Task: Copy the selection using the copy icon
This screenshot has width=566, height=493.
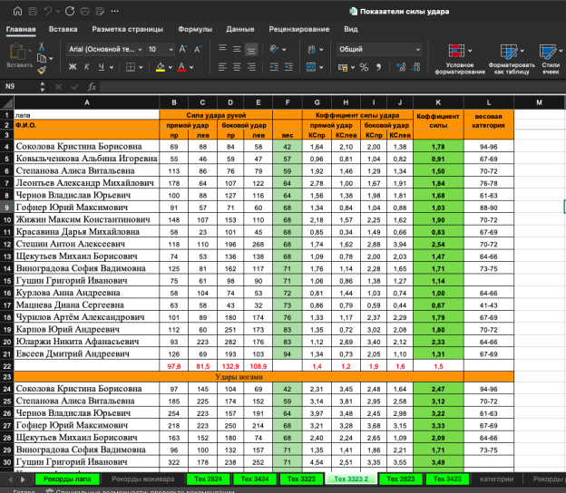Action: (42, 58)
